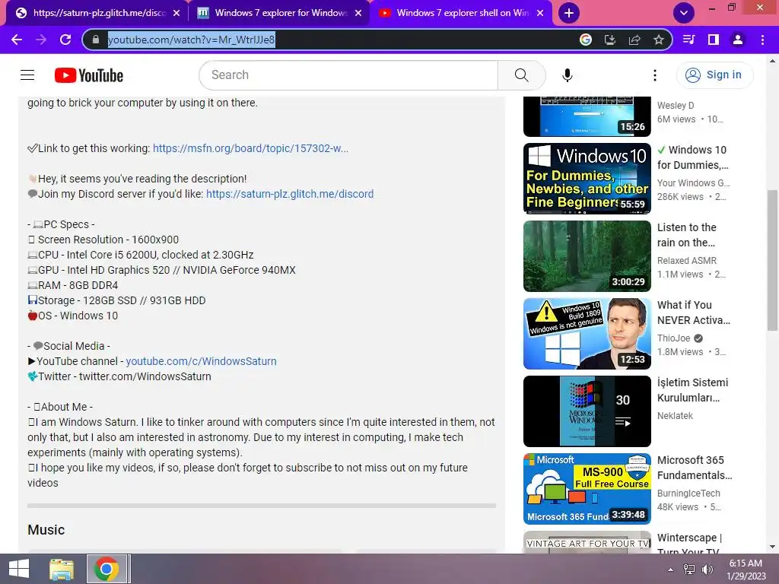Screen dimensions: 779x584
Task: Open YouTube settings three-dot icon
Action: [655, 75]
